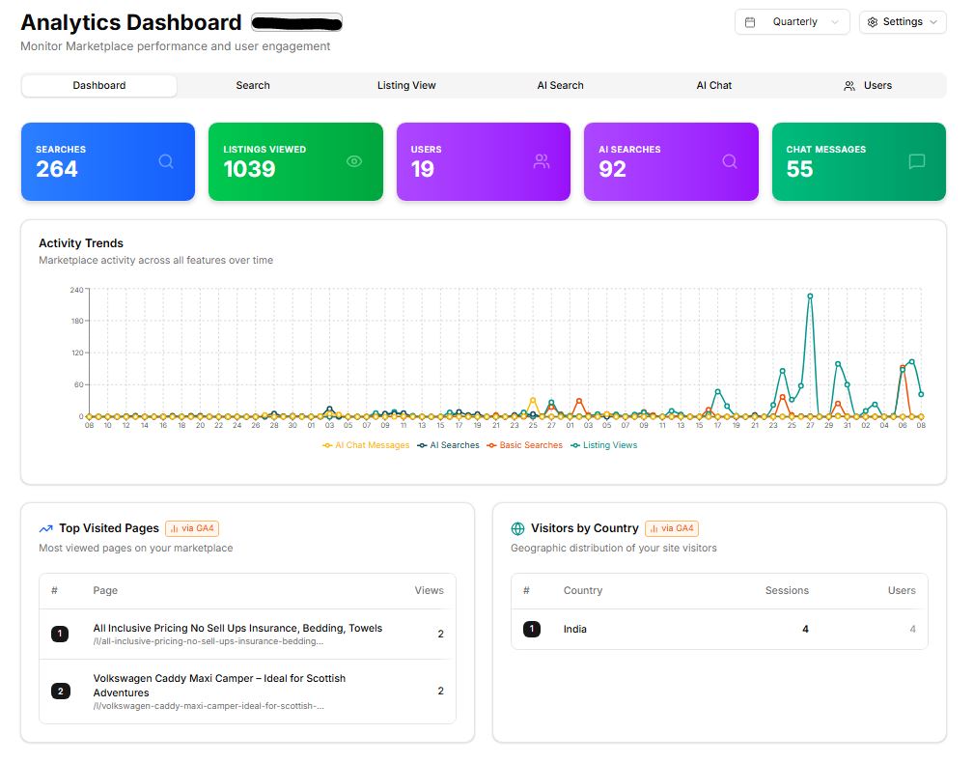974x763 pixels.
Task: Open the Quarterly period dropdown
Action: click(x=793, y=22)
